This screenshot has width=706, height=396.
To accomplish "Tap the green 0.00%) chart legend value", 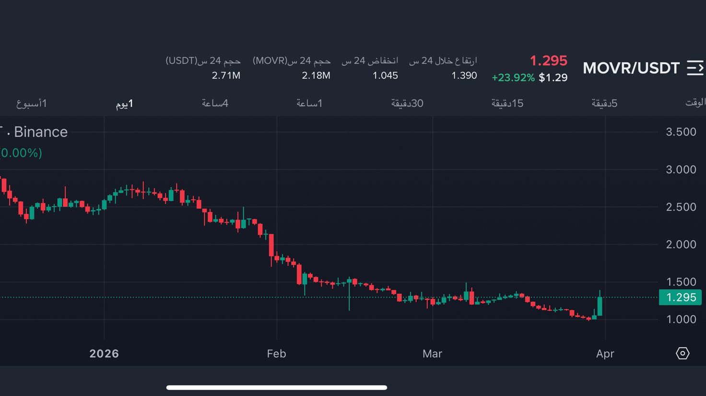I will [x=21, y=153].
